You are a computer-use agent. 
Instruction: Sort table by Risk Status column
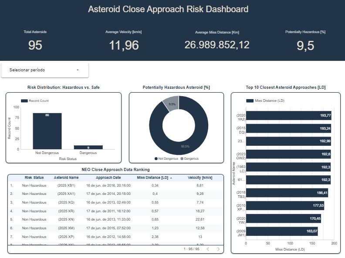(x=34, y=178)
